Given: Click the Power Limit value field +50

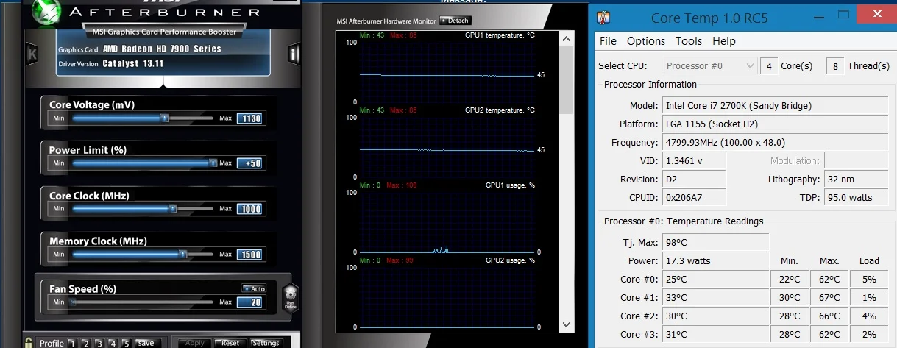Looking at the screenshot, I should click(250, 163).
